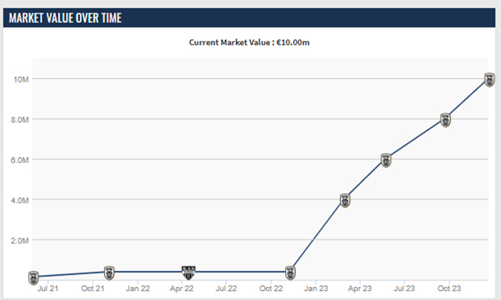Click the crest marker at 6.0M value
Image resolution: width=501 pixels, height=300 pixels.
tap(386, 160)
